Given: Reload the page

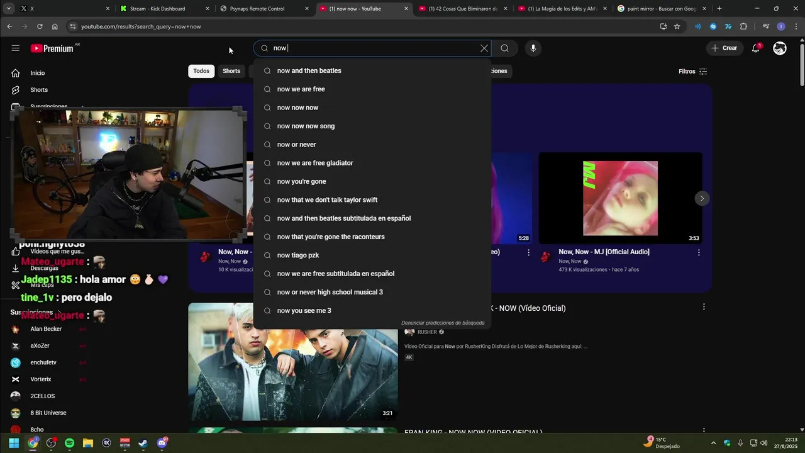Looking at the screenshot, I should pos(40,26).
